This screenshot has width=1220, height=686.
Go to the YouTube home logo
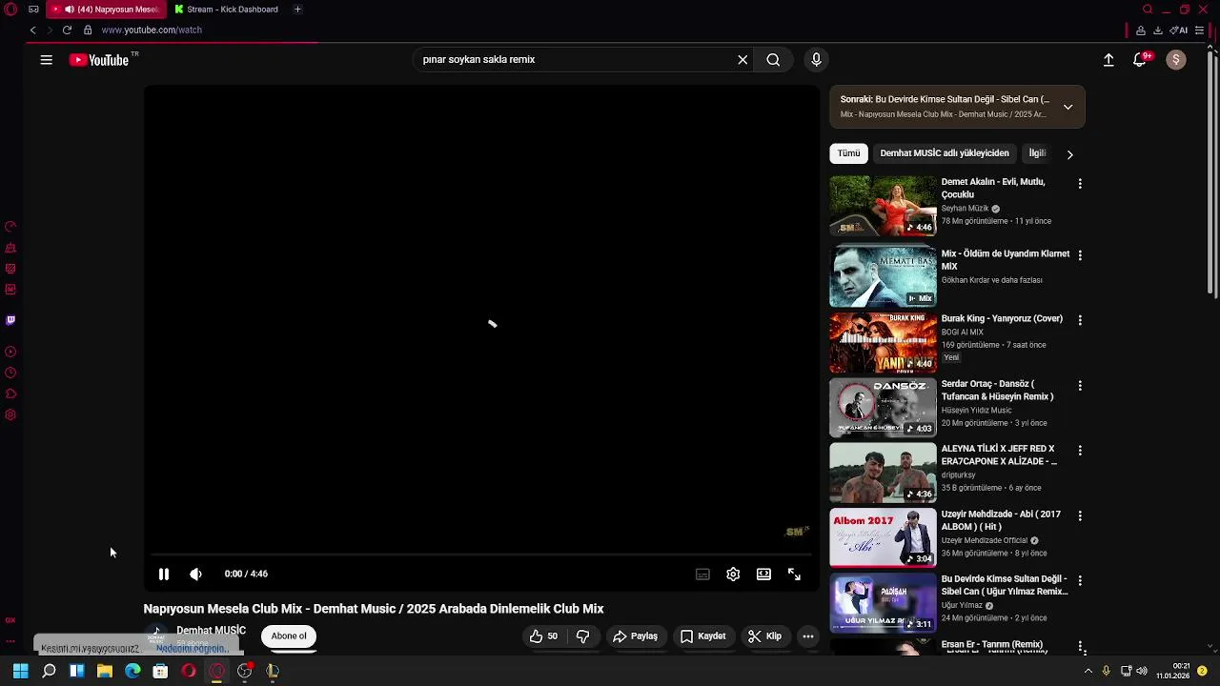[99, 60]
